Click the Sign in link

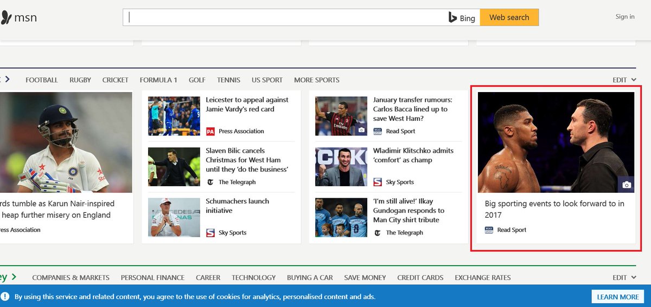coord(625,17)
